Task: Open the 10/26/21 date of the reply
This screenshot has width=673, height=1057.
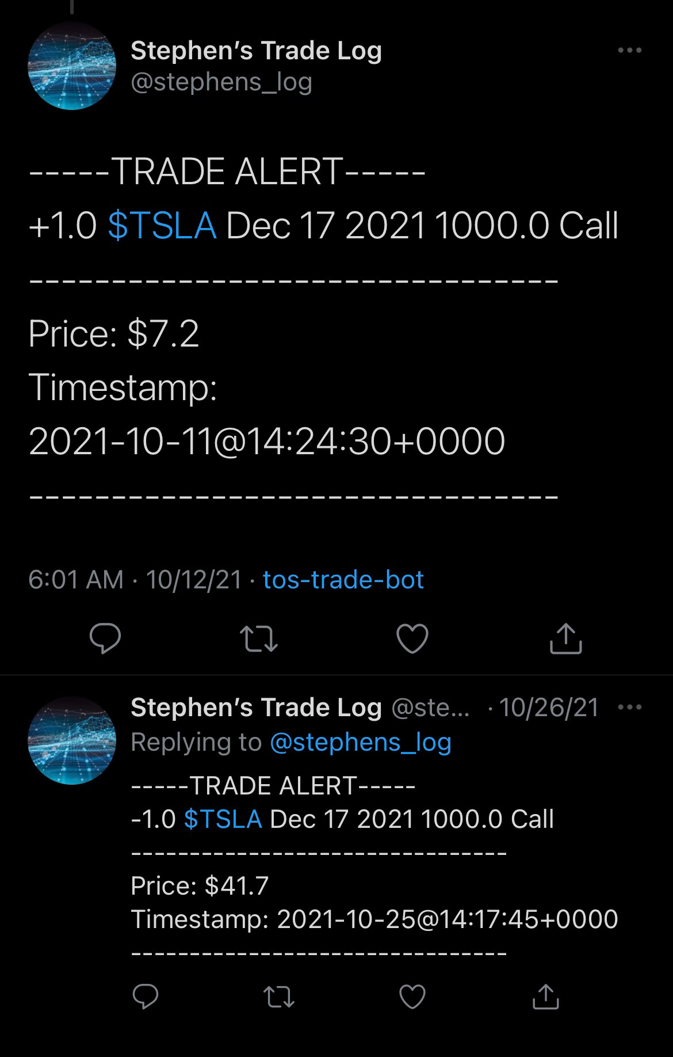Action: click(x=549, y=708)
